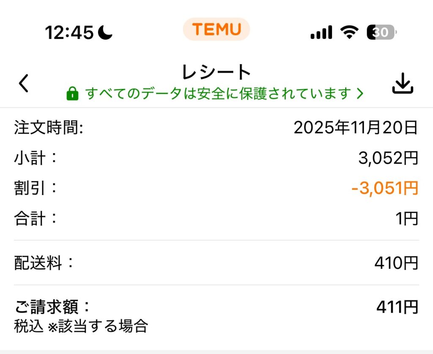The width and height of the screenshot is (433, 354).
Task: Tap the back arrow icon
Action: (x=24, y=84)
